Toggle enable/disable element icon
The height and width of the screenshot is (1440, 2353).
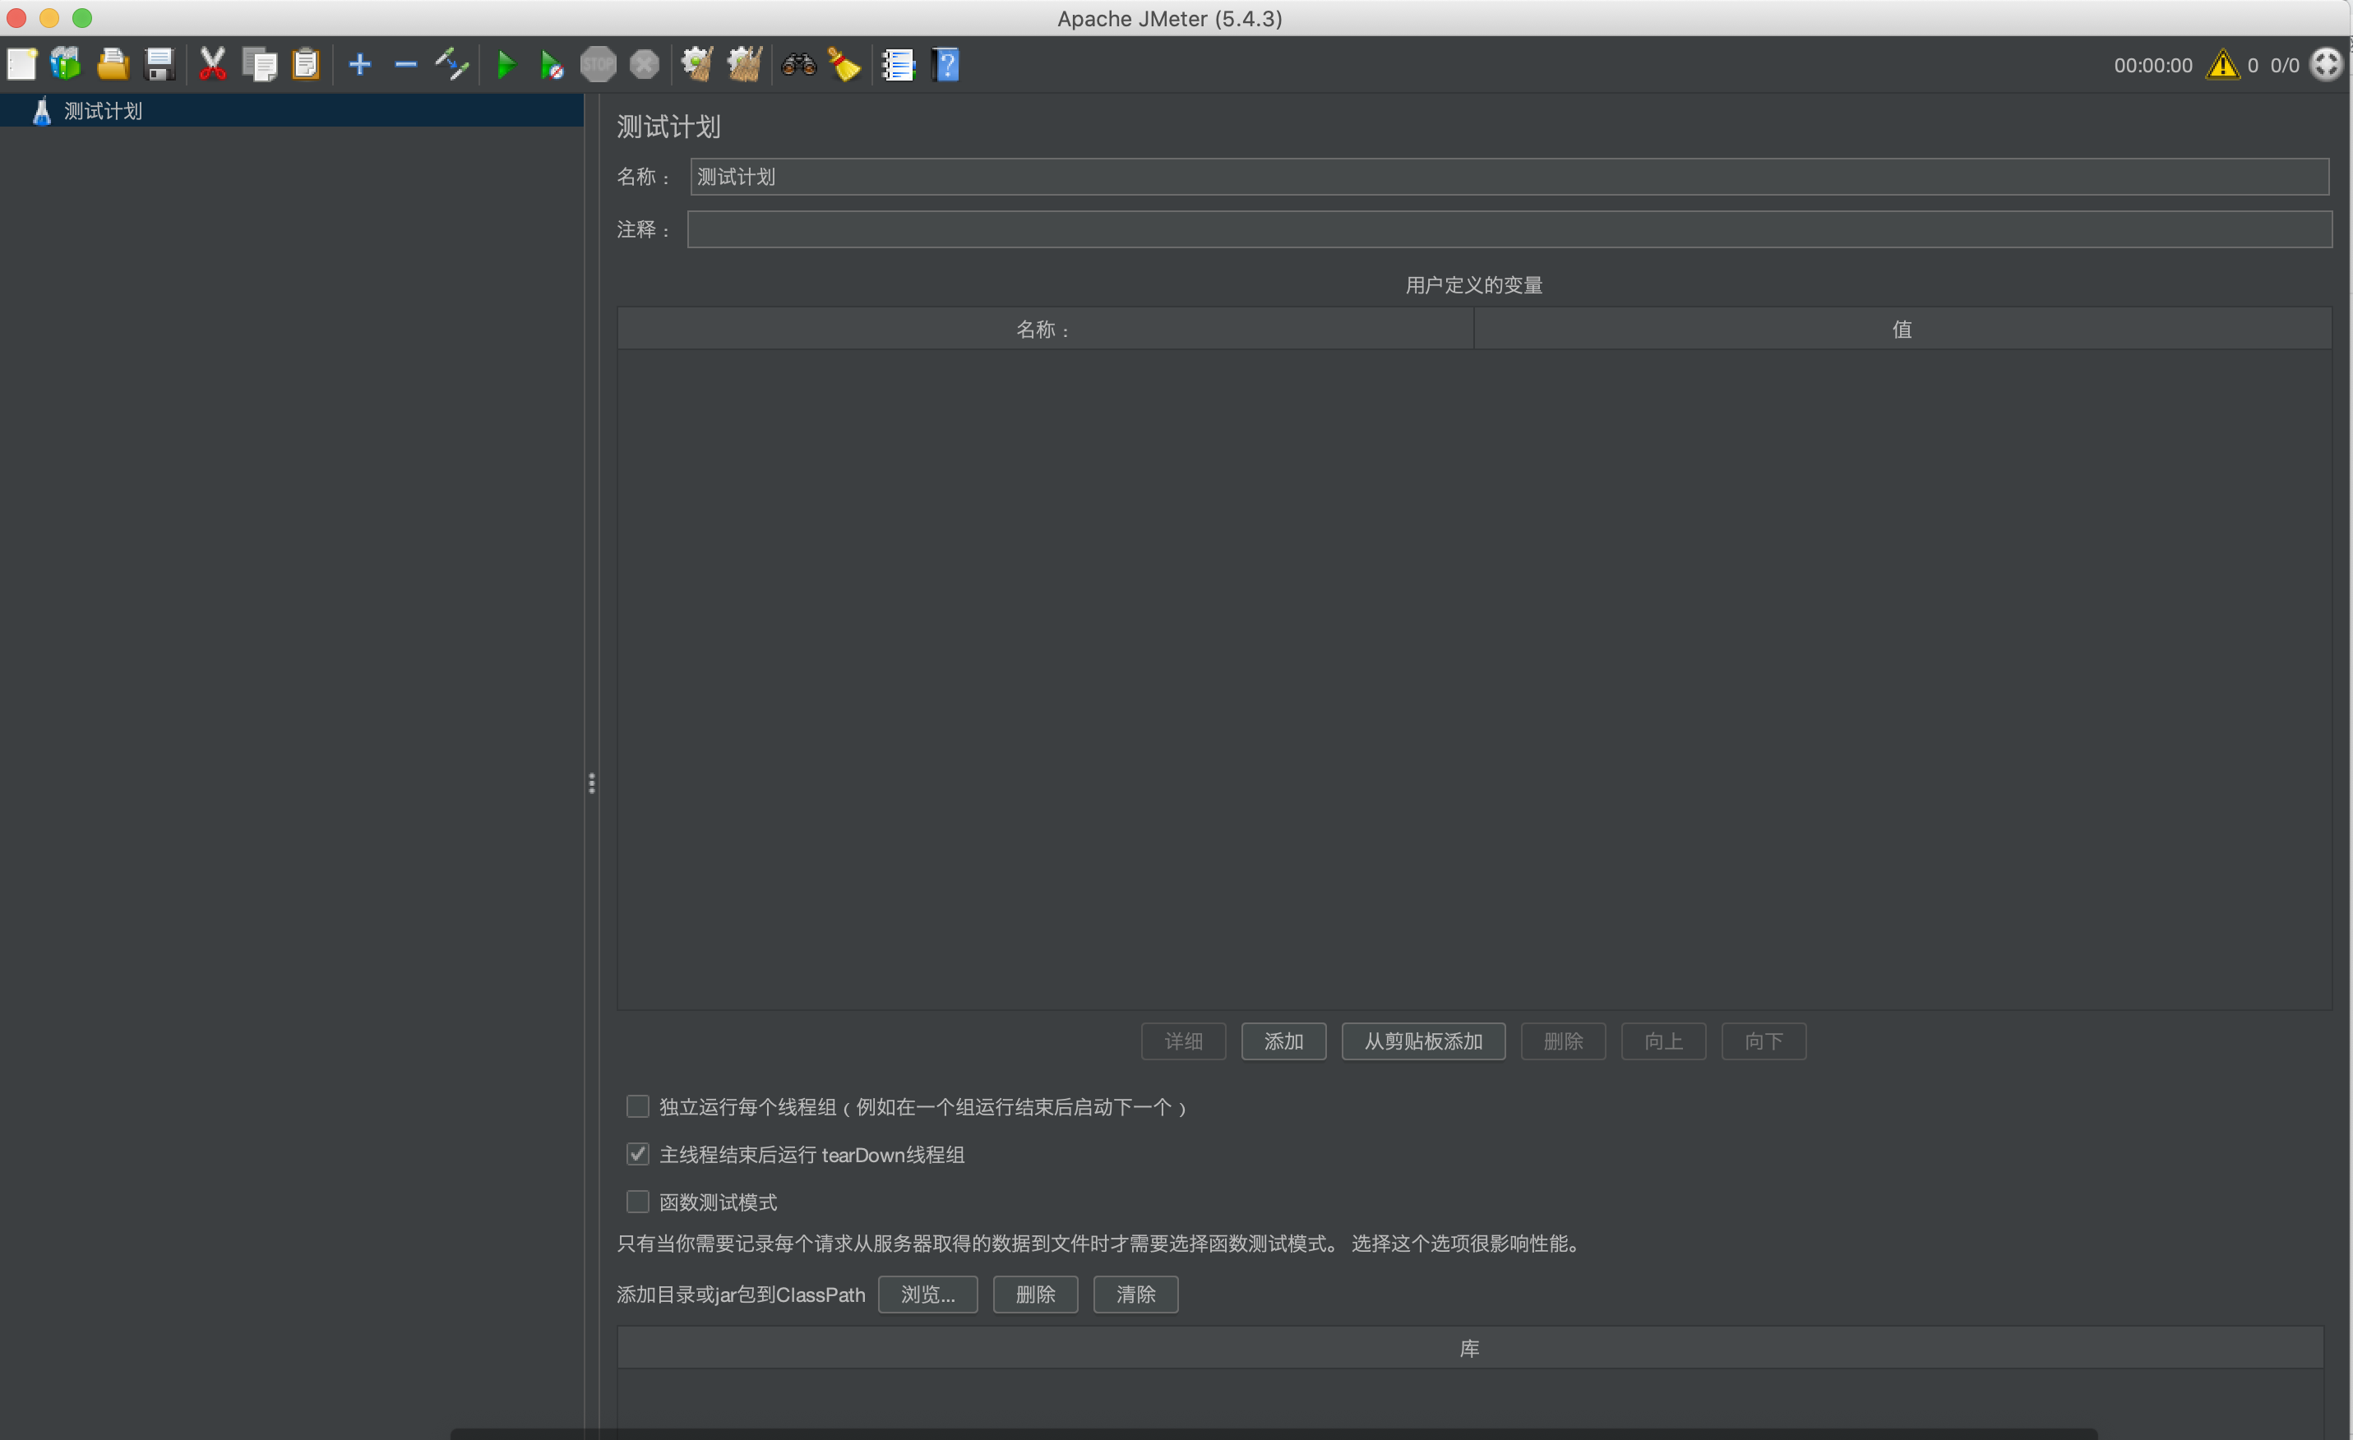[451, 65]
